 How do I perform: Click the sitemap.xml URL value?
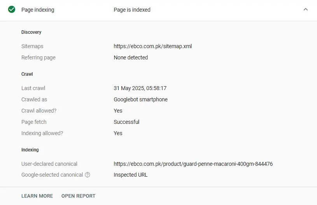point(152,46)
